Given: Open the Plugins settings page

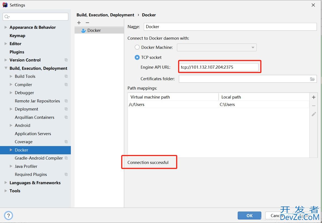Looking at the screenshot, I should [17, 52].
